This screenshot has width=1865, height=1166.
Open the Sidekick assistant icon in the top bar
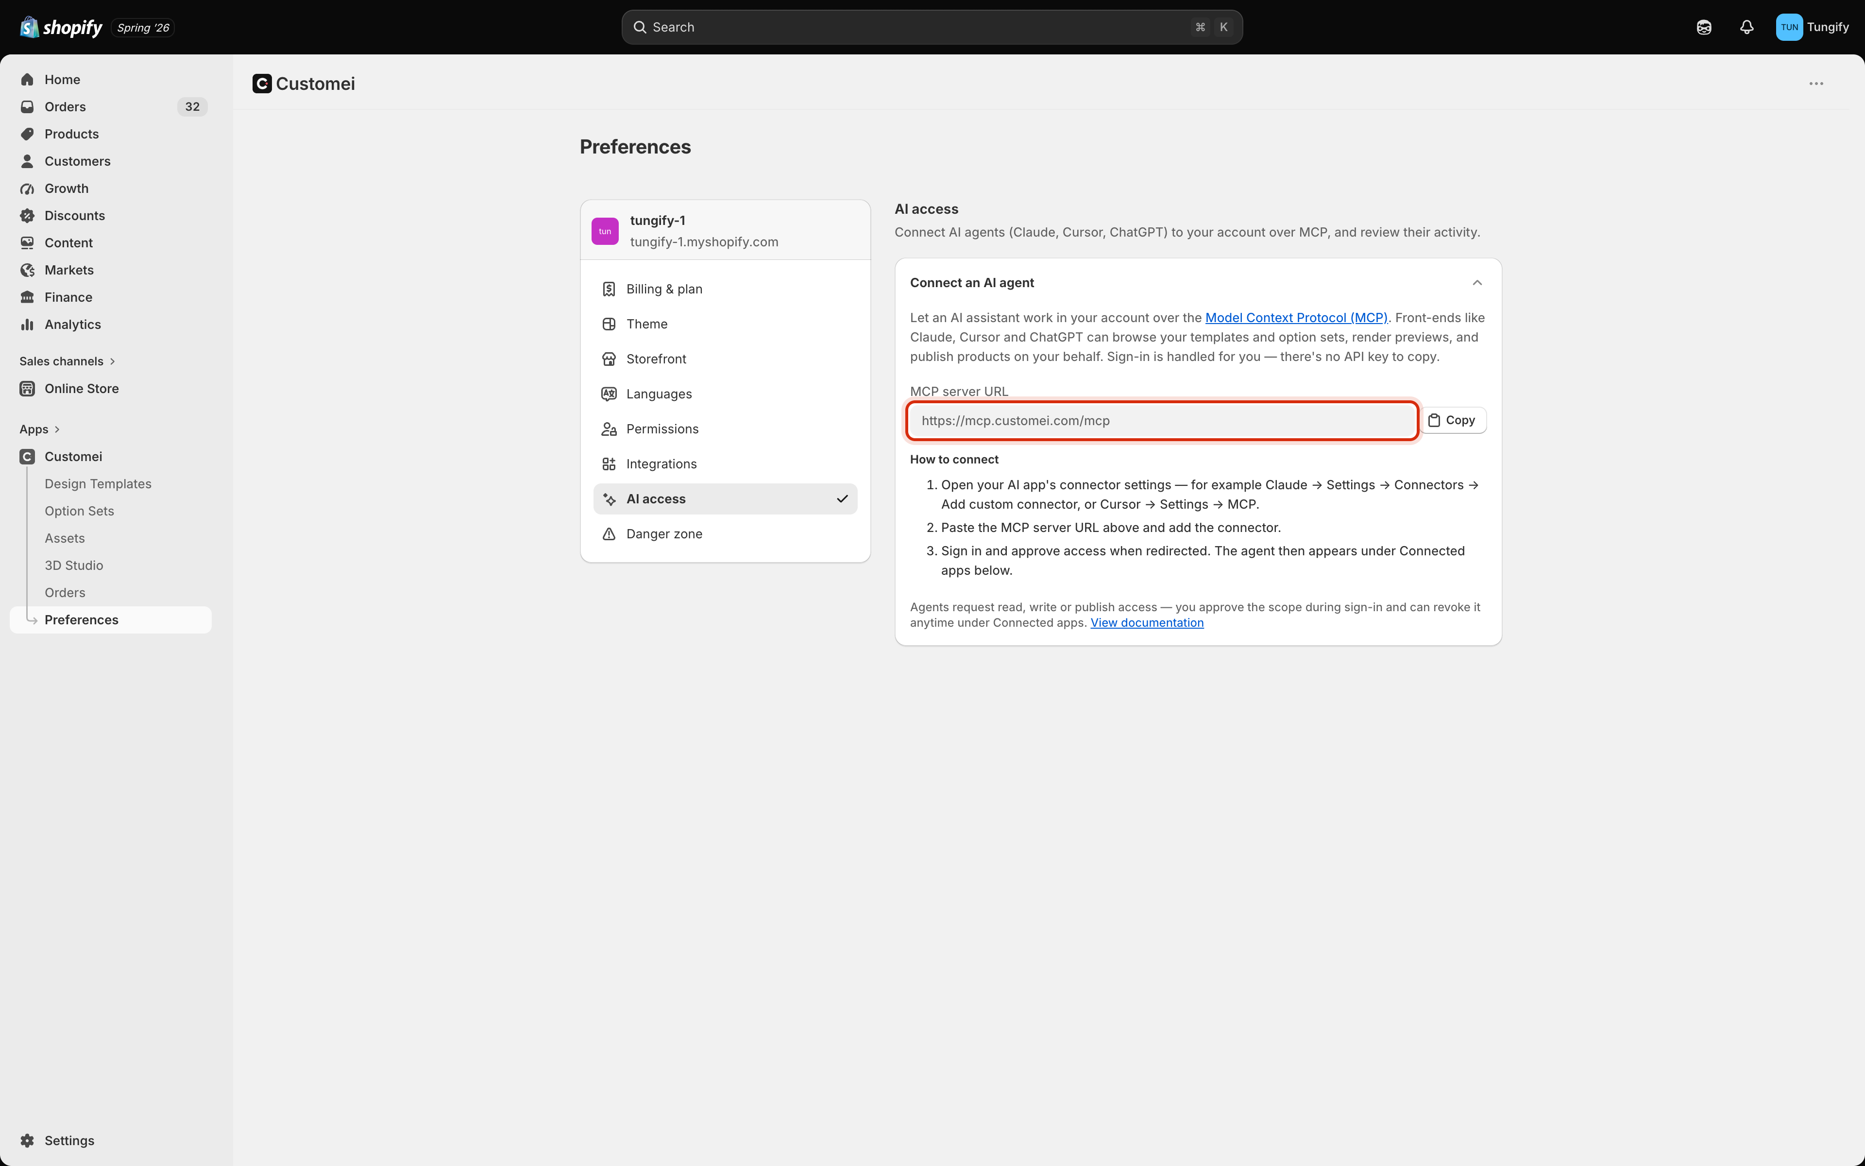point(1704,28)
